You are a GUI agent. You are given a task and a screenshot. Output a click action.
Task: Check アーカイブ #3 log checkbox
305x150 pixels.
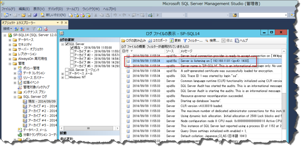pos(72,59)
